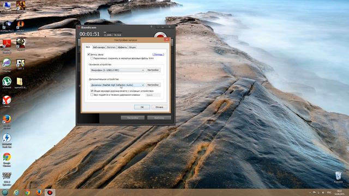Toggle the shared audio track with main device checkbox
The height and width of the screenshot is (196, 349).
point(92,91)
